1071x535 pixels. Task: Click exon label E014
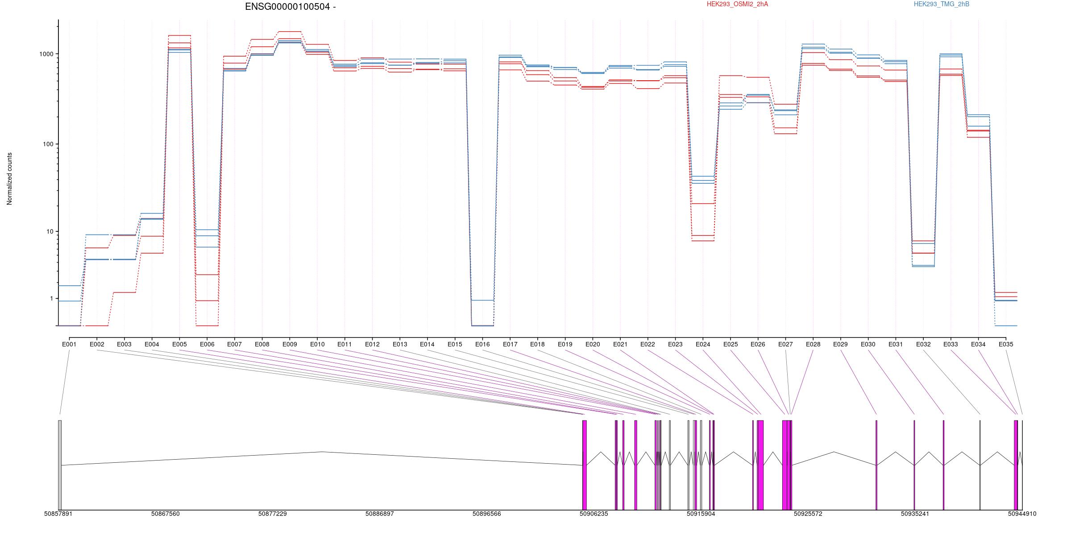tap(427, 344)
